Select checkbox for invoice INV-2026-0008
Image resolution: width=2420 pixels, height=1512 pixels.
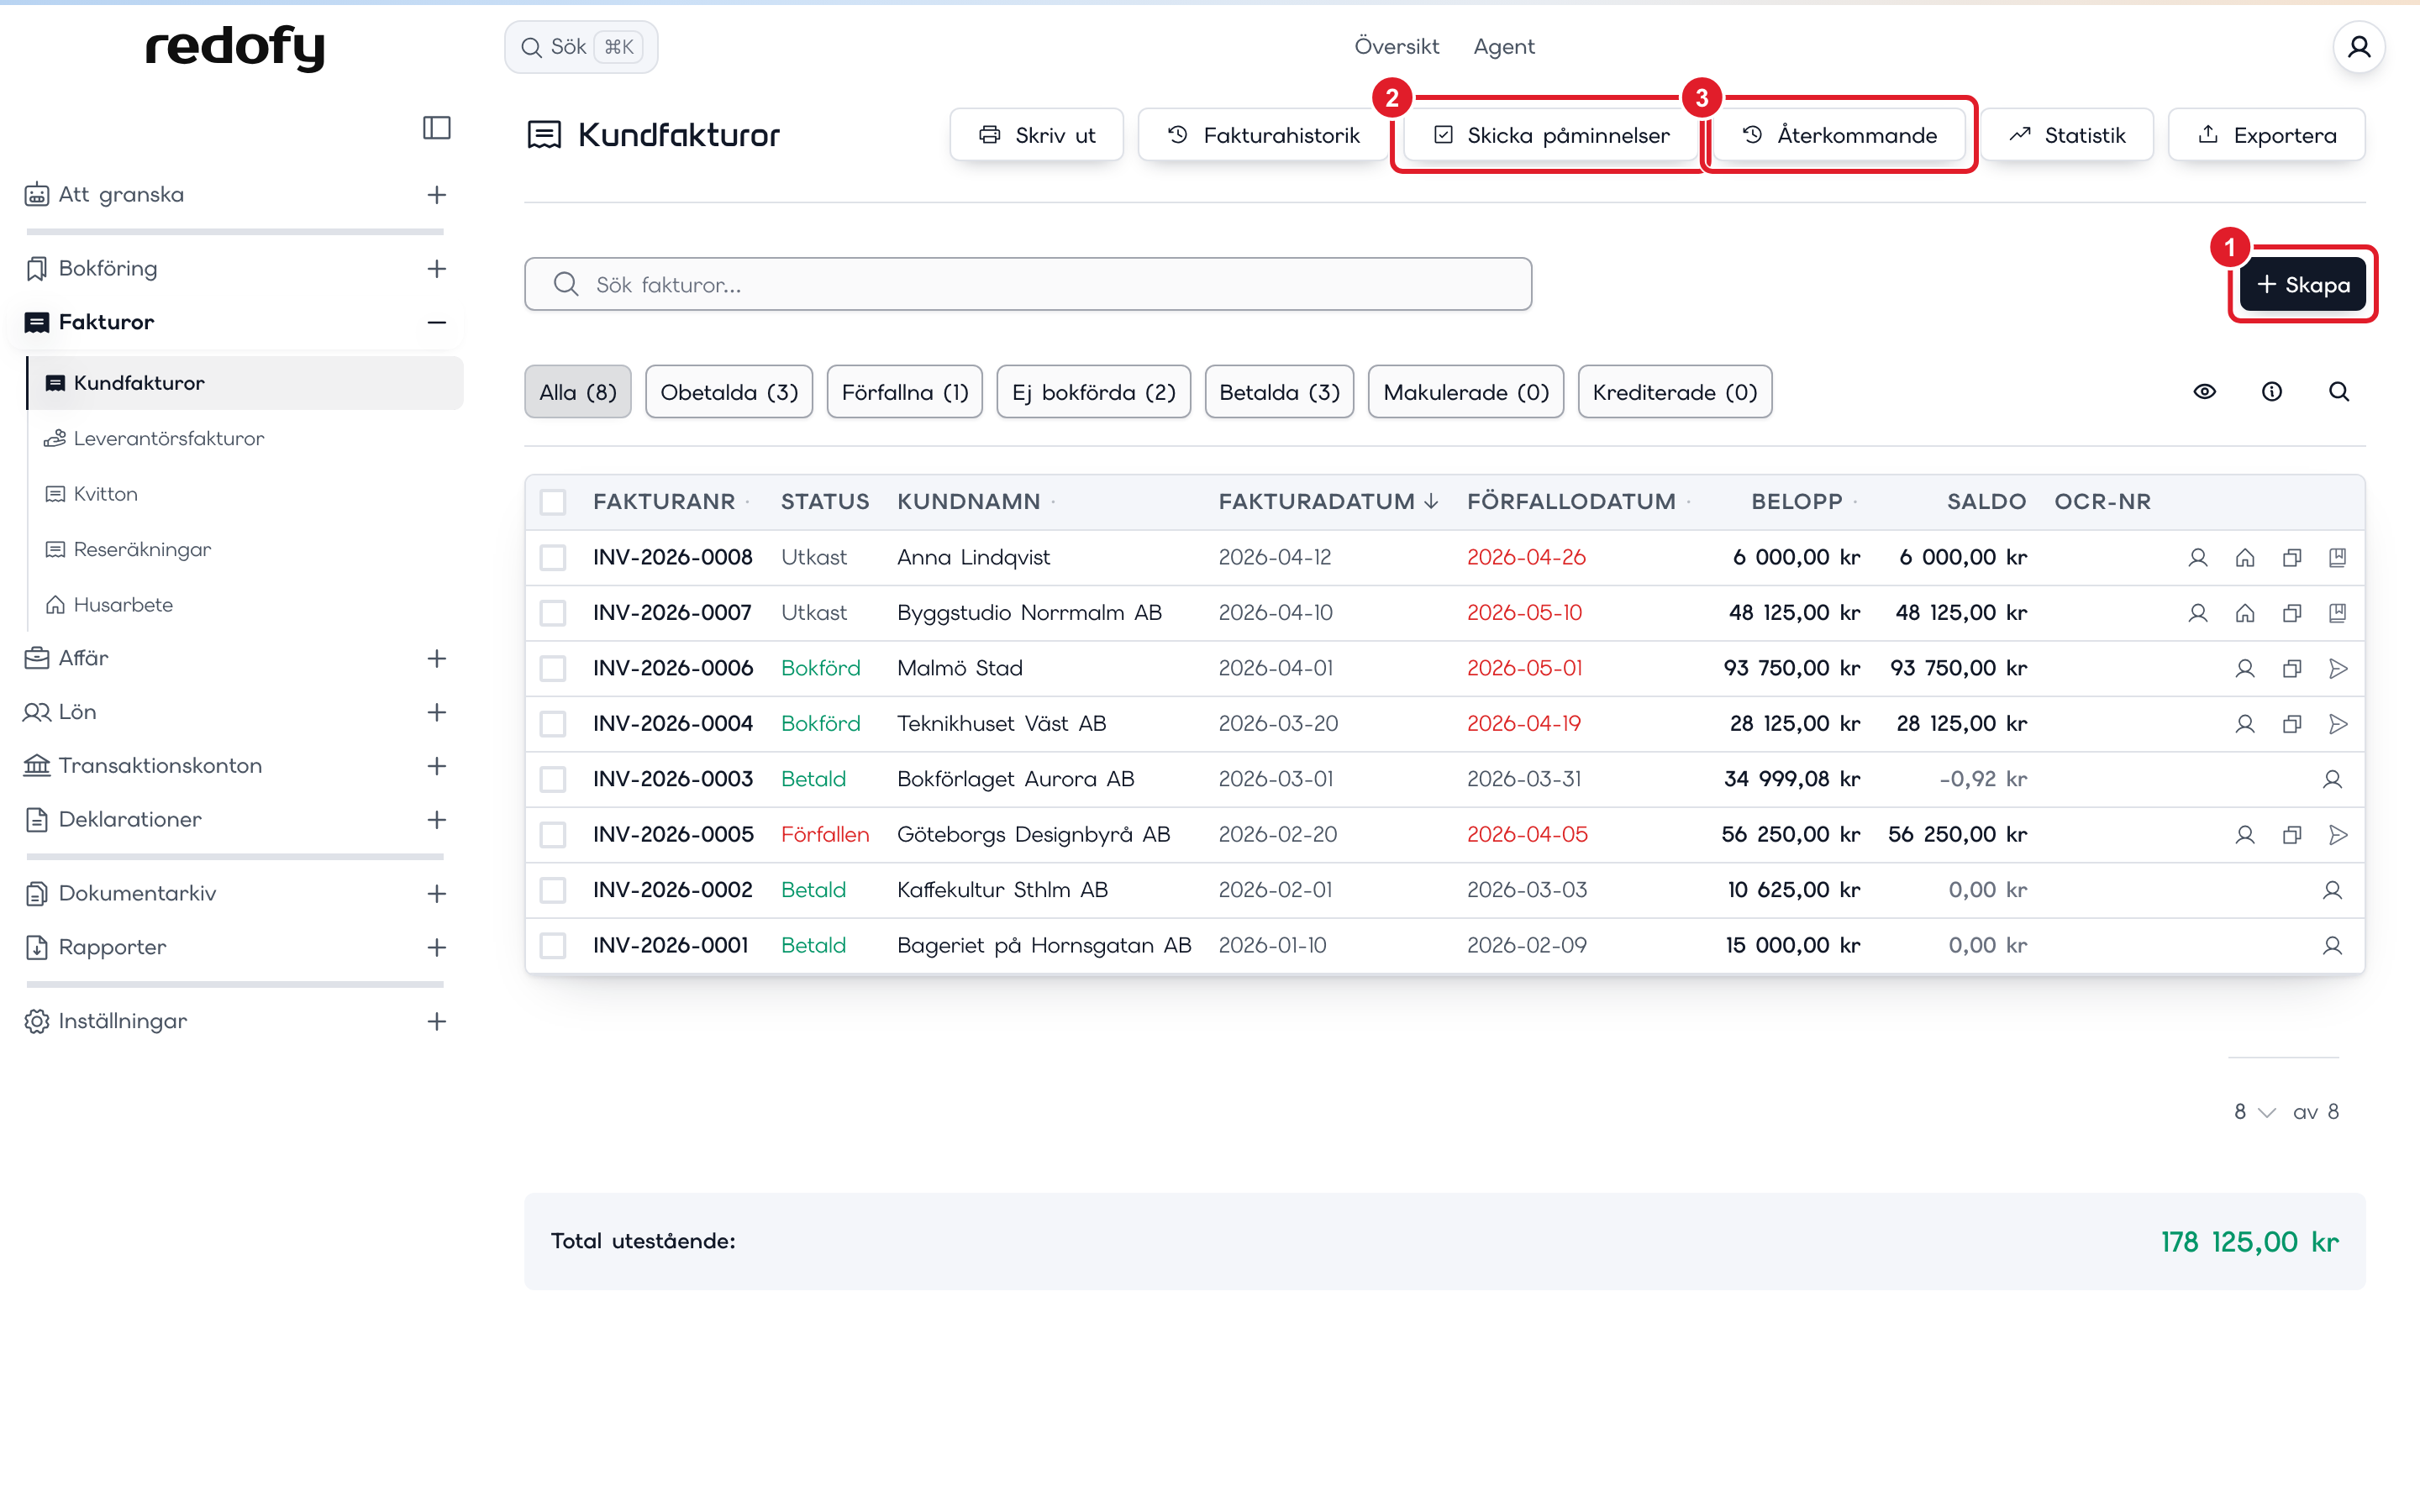coord(553,557)
